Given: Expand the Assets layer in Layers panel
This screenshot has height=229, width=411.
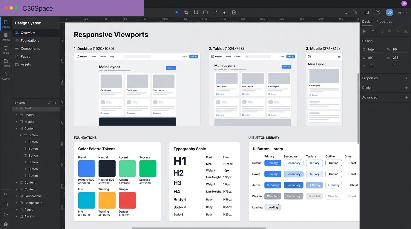Looking at the screenshot, I should (16, 216).
